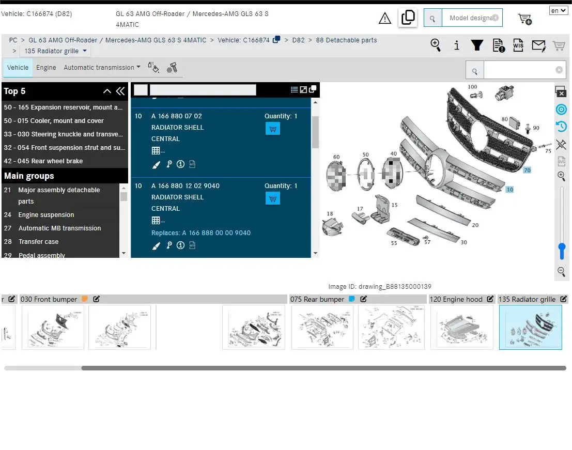This screenshot has width=572, height=450.
Task: Edit the 030 Front bumper group icon
Action: coord(96,299)
